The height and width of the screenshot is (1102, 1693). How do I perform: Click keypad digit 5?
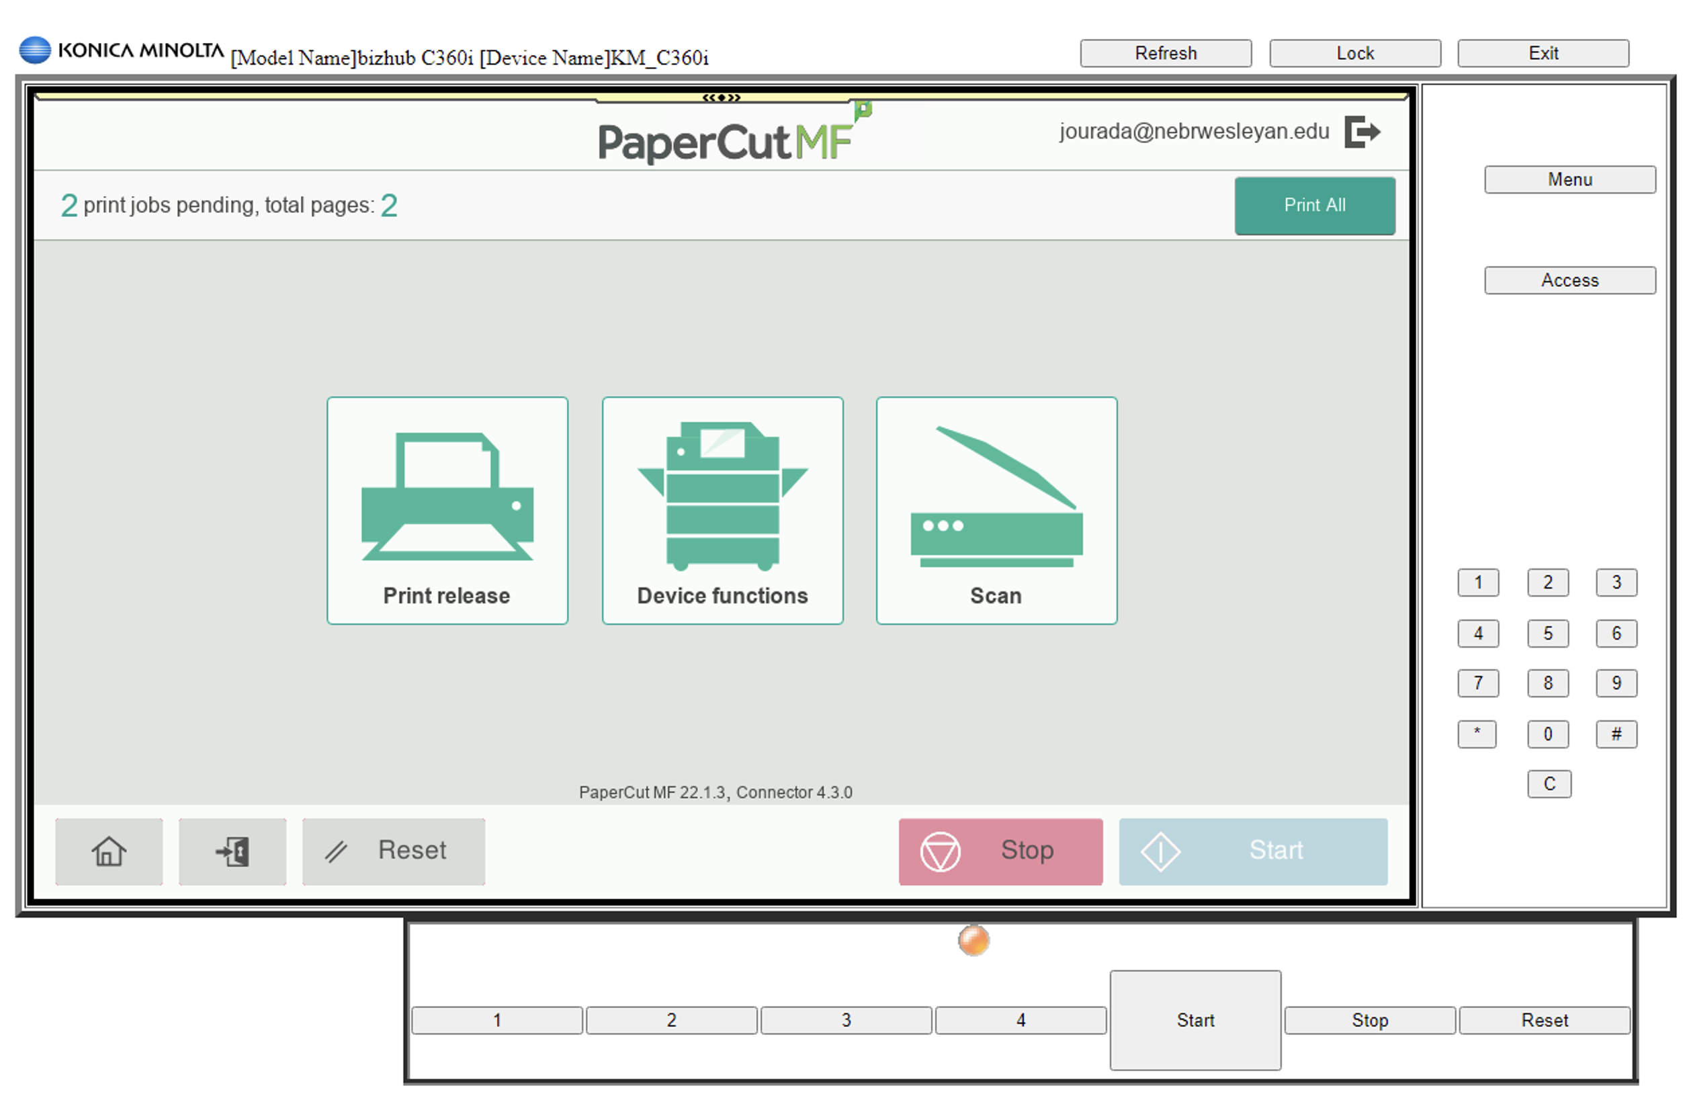pyautogui.click(x=1548, y=633)
